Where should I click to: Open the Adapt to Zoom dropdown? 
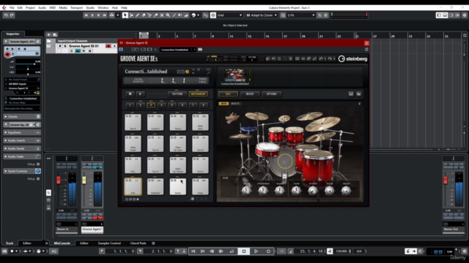tap(262, 15)
